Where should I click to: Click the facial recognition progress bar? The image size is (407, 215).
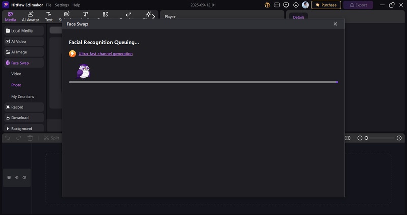203,82
